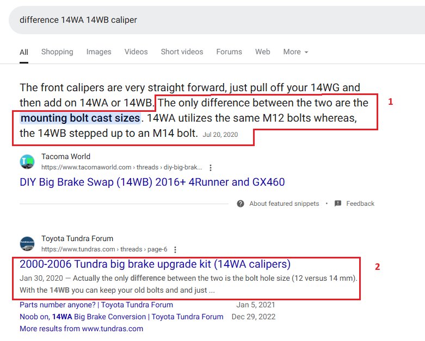Open the Short videos tab
The width and height of the screenshot is (425, 341).
pos(182,52)
